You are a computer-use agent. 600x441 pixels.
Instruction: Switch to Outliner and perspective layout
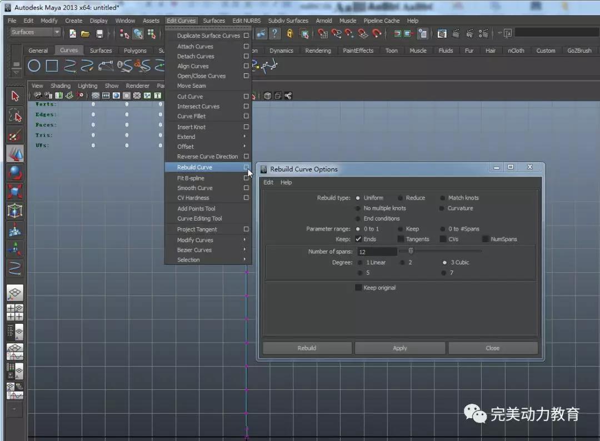[x=15, y=332]
